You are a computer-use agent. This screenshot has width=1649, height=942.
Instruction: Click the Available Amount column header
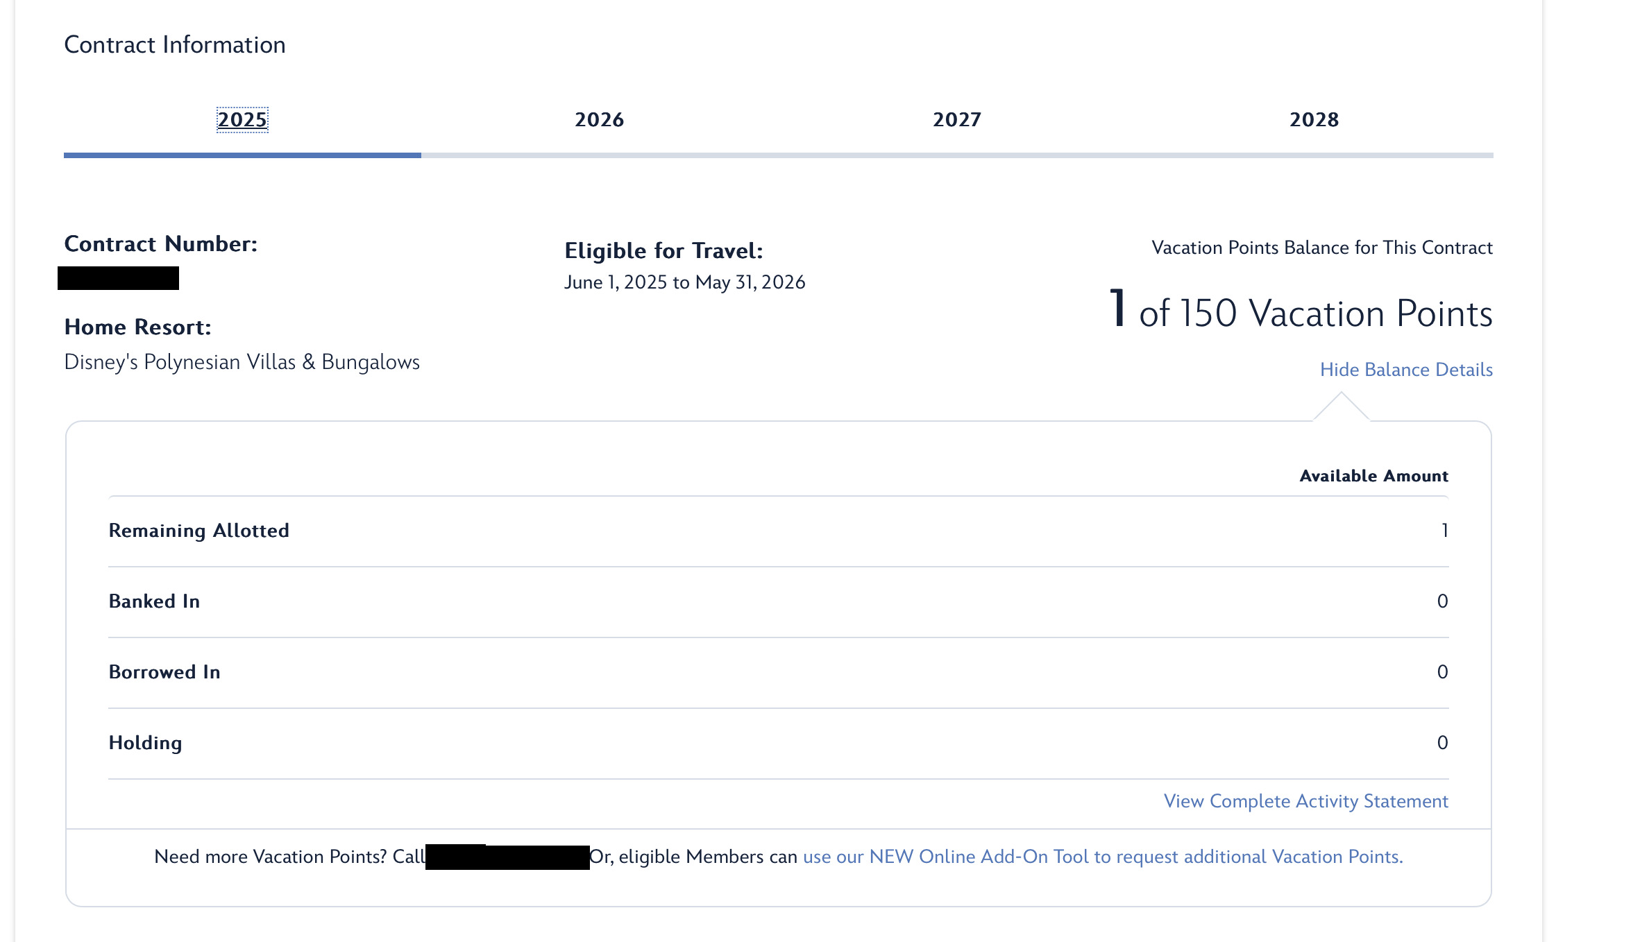click(1373, 476)
